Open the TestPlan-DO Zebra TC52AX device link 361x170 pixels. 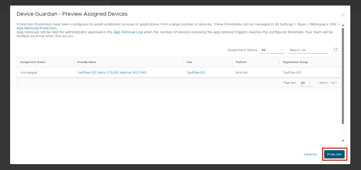pos(112,72)
